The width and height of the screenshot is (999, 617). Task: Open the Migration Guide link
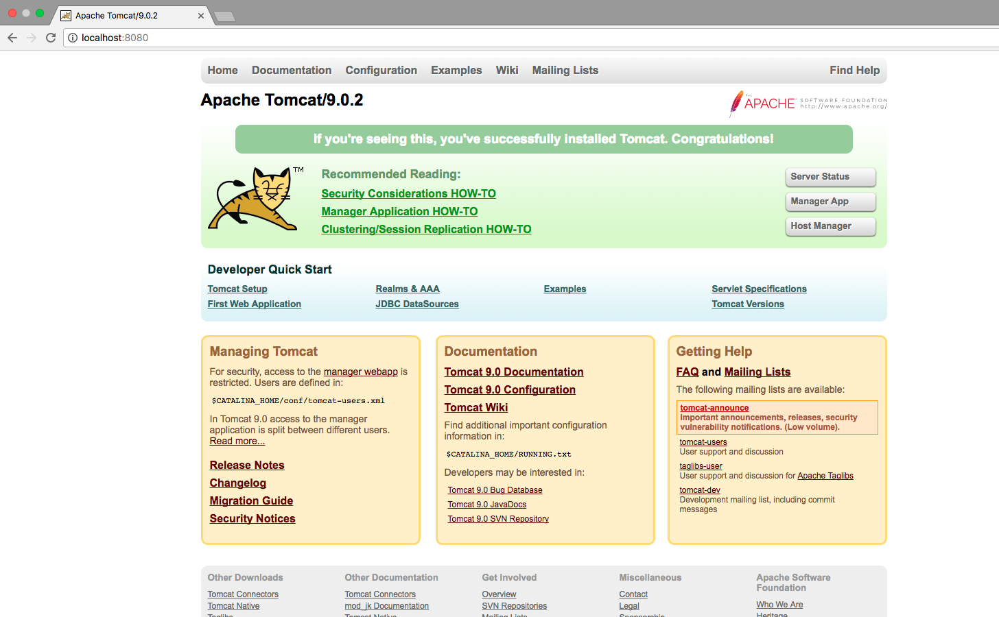click(x=252, y=501)
